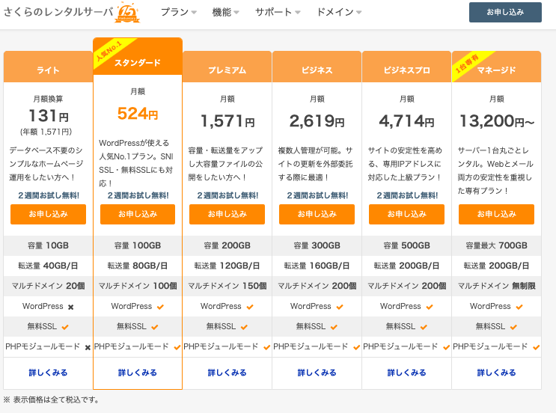This screenshot has width=556, height=413.
Task: Click the 転送量 40GB/日 cell
Action: [x=48, y=266]
